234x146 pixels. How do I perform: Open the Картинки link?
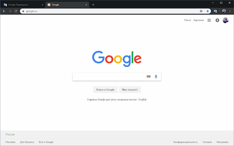click(x=199, y=20)
